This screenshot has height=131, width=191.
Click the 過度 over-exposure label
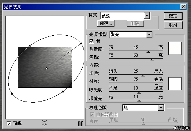click(158, 88)
